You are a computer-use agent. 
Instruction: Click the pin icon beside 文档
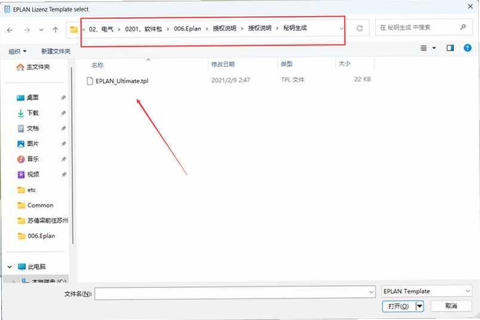point(63,128)
